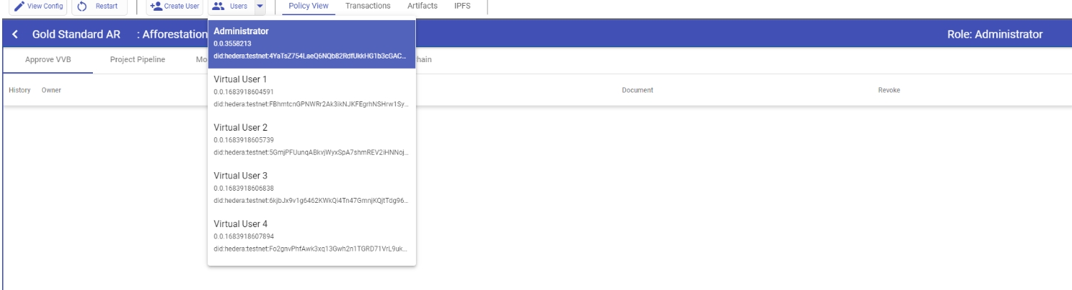This screenshot has height=290, width=1072.
Task: Select Administrator in the users list
Action: click(312, 44)
